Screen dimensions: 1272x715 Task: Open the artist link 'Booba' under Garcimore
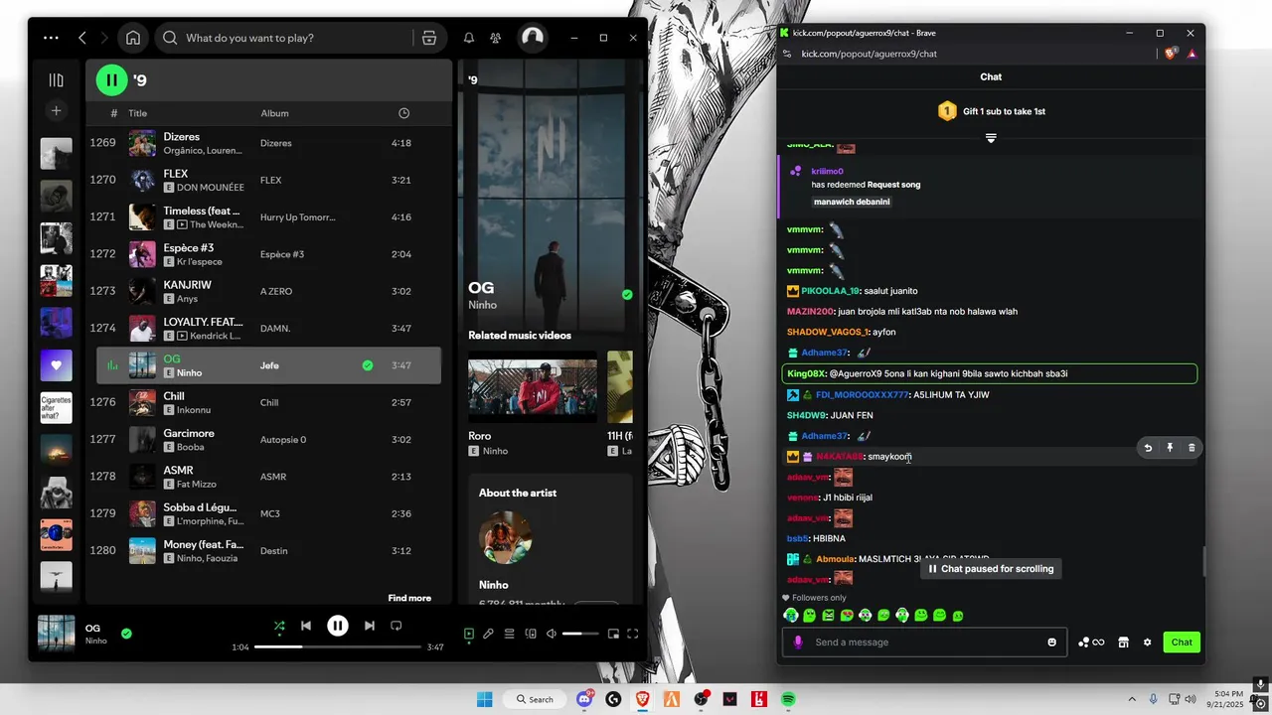point(190,447)
